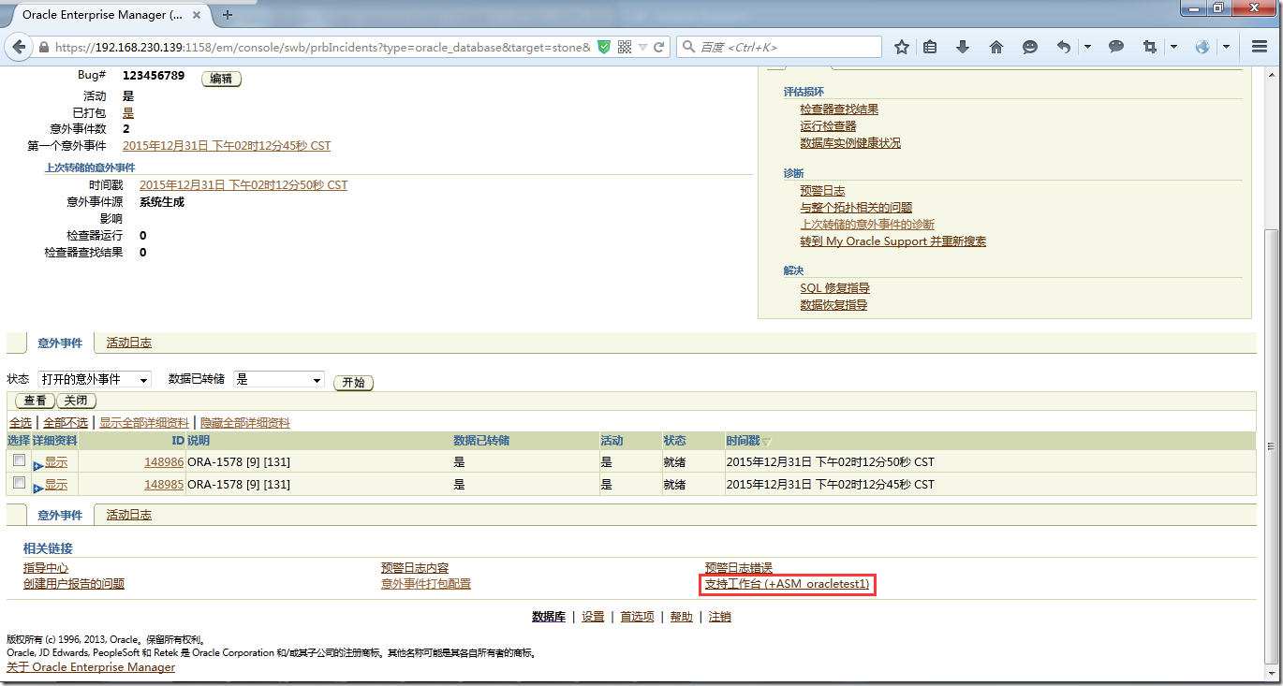Open 数据库实例健康状况 link
Screen dimensions: 1283x686
(850, 143)
